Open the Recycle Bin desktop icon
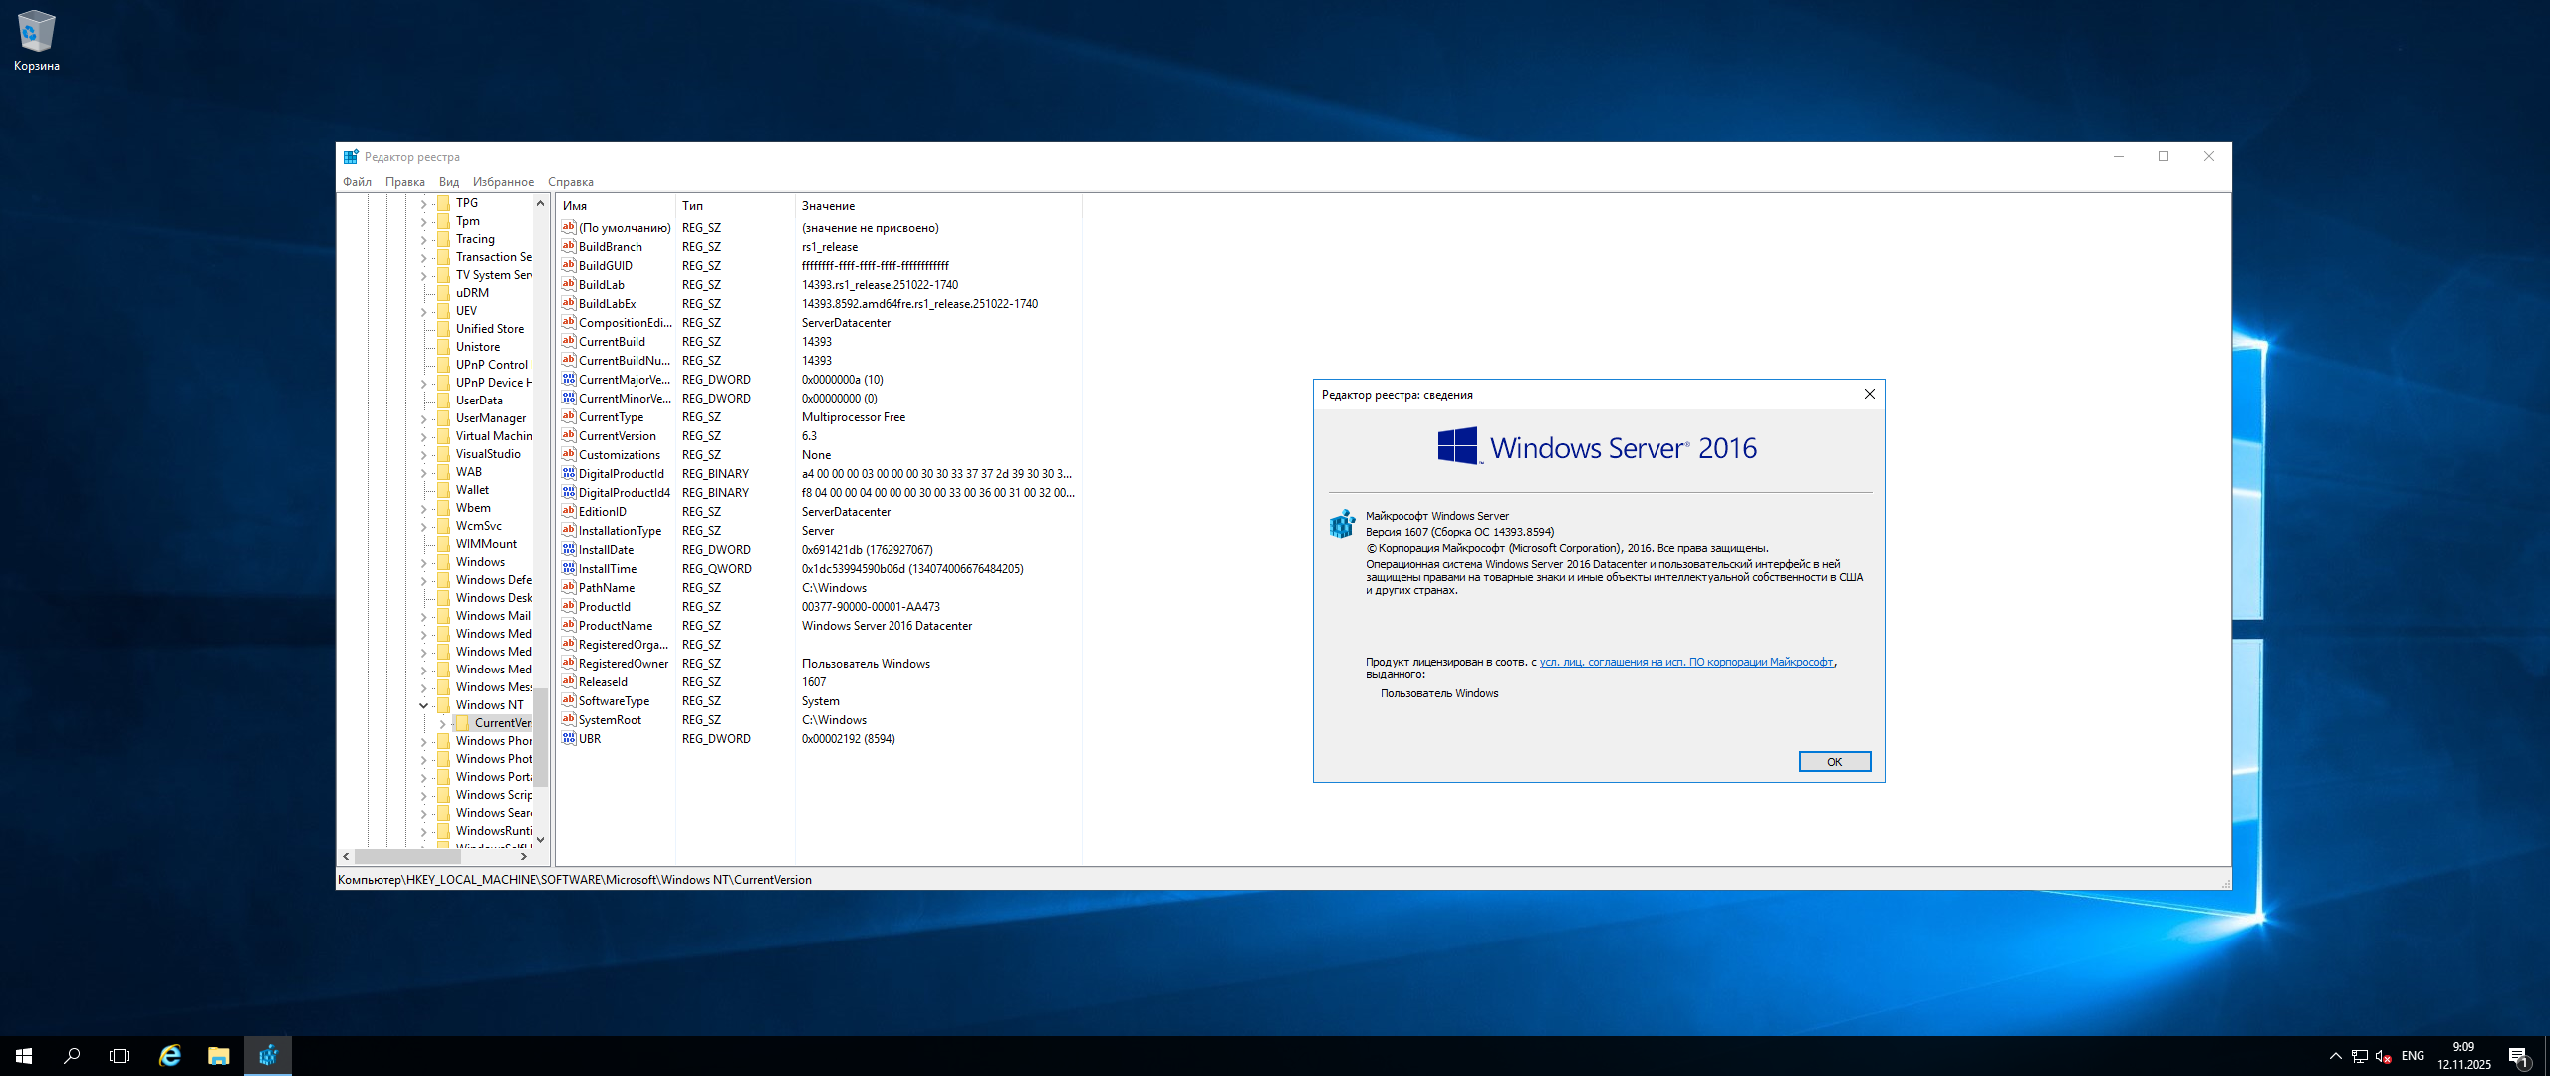The height and width of the screenshot is (1076, 2550). (x=37, y=32)
